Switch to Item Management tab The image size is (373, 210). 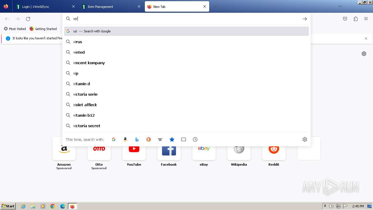pyautogui.click(x=111, y=6)
